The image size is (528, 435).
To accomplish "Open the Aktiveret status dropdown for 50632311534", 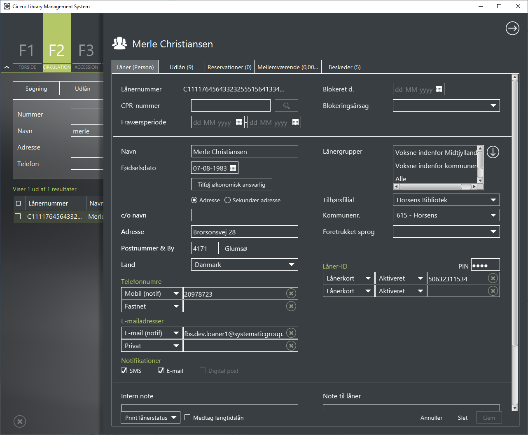I will tap(401, 278).
